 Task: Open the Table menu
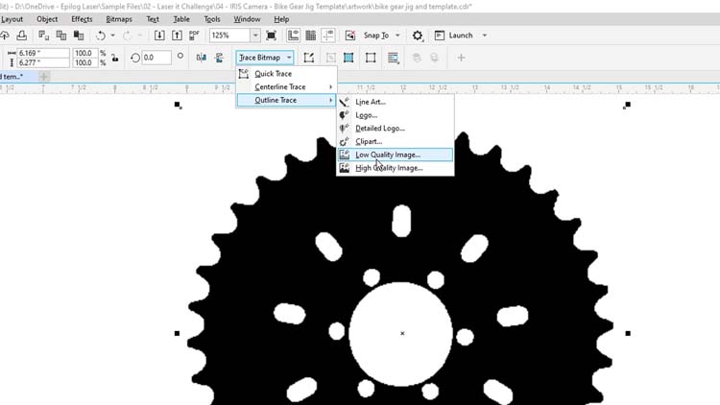click(181, 19)
